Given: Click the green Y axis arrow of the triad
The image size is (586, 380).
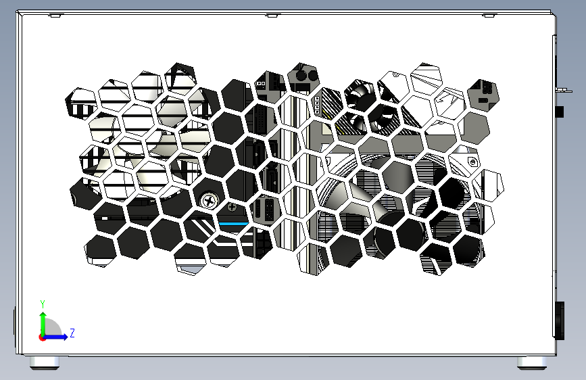Looking at the screenshot, I should click(x=43, y=324).
